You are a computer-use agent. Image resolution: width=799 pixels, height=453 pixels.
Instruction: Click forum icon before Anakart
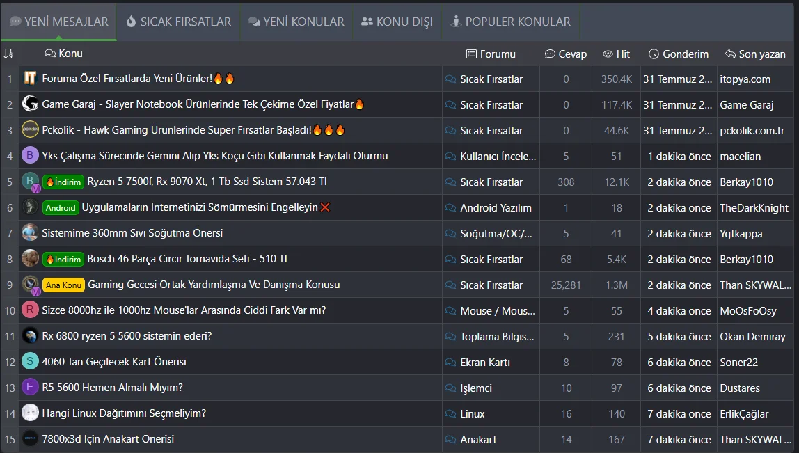coord(450,439)
